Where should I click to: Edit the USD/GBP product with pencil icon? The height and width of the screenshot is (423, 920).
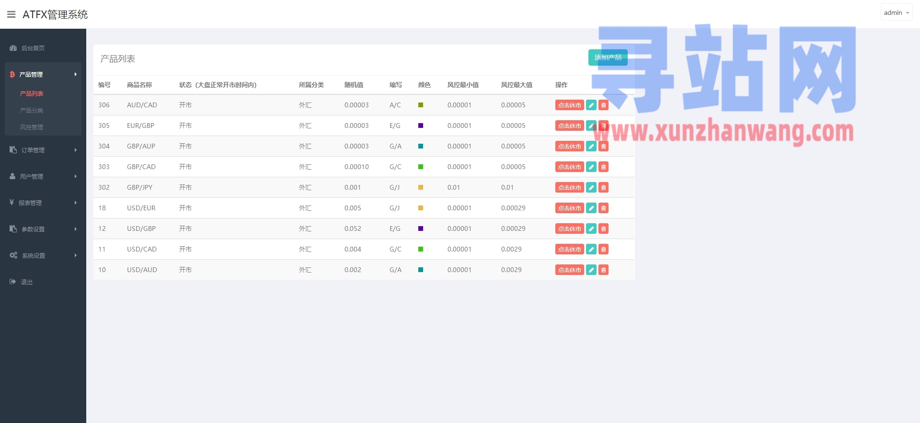click(x=591, y=229)
